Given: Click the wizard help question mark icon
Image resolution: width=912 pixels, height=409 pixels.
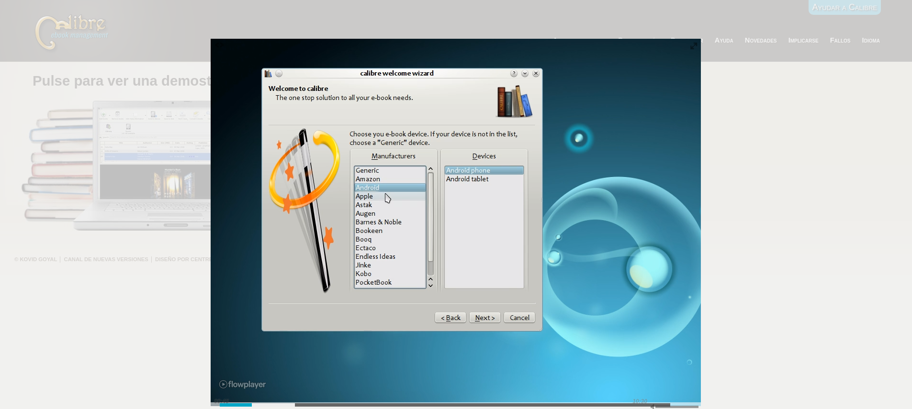Looking at the screenshot, I should point(514,74).
